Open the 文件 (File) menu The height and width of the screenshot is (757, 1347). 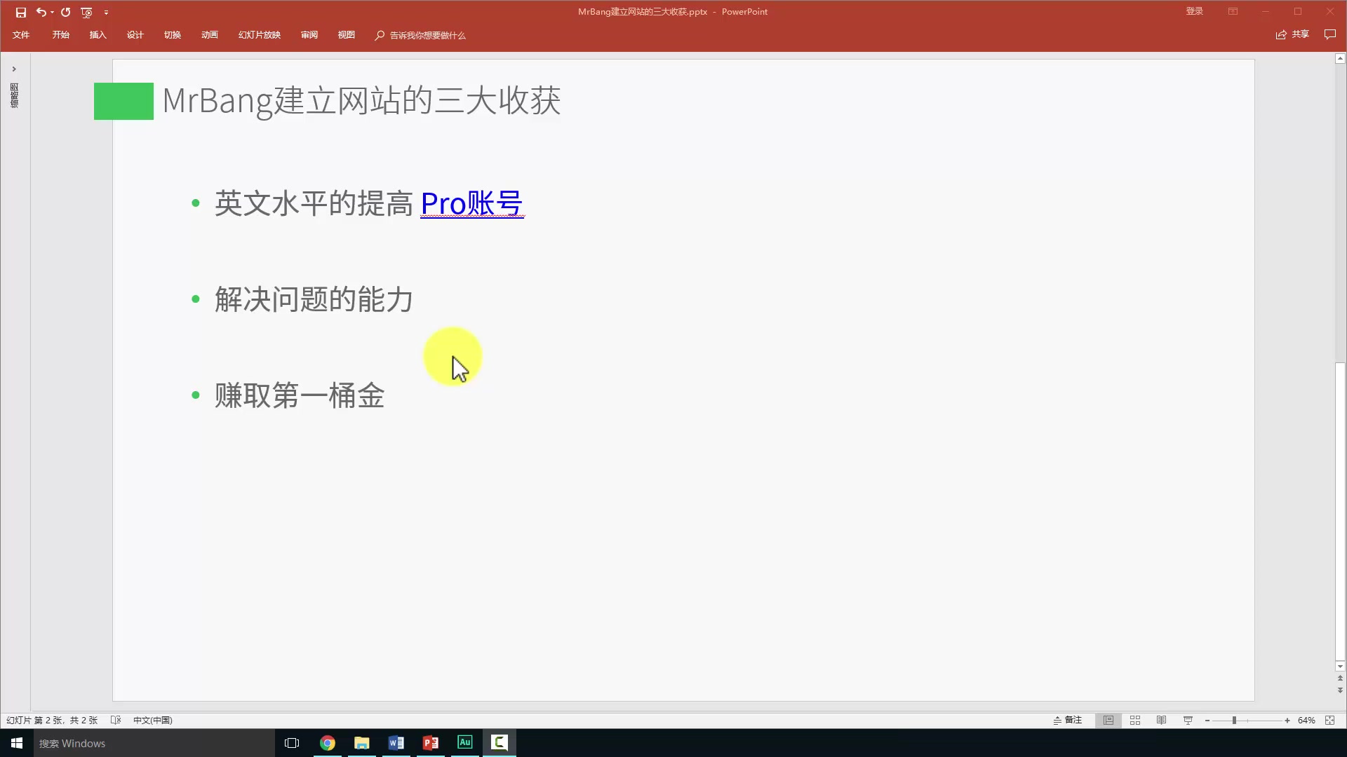coord(21,34)
